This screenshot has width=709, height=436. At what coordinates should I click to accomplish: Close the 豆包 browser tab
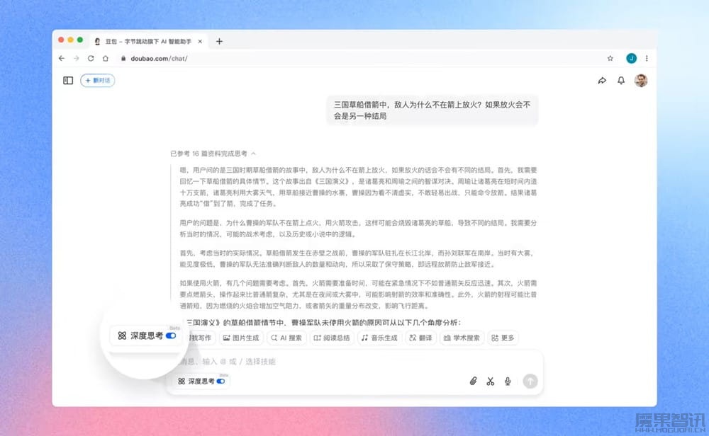click(200, 41)
